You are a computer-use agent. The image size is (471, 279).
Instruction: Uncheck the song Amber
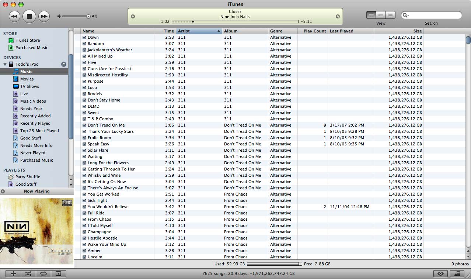84,251
